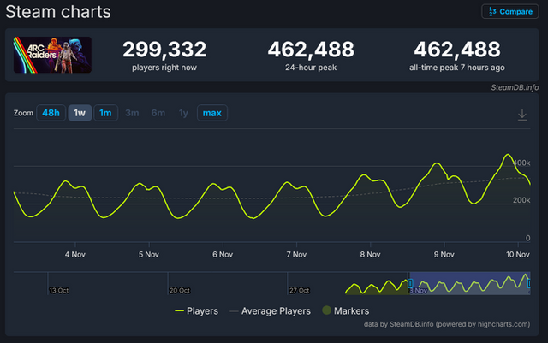Viewport: 548px width, 343px height.
Task: Set zoom range to 48h
Action: click(x=51, y=113)
